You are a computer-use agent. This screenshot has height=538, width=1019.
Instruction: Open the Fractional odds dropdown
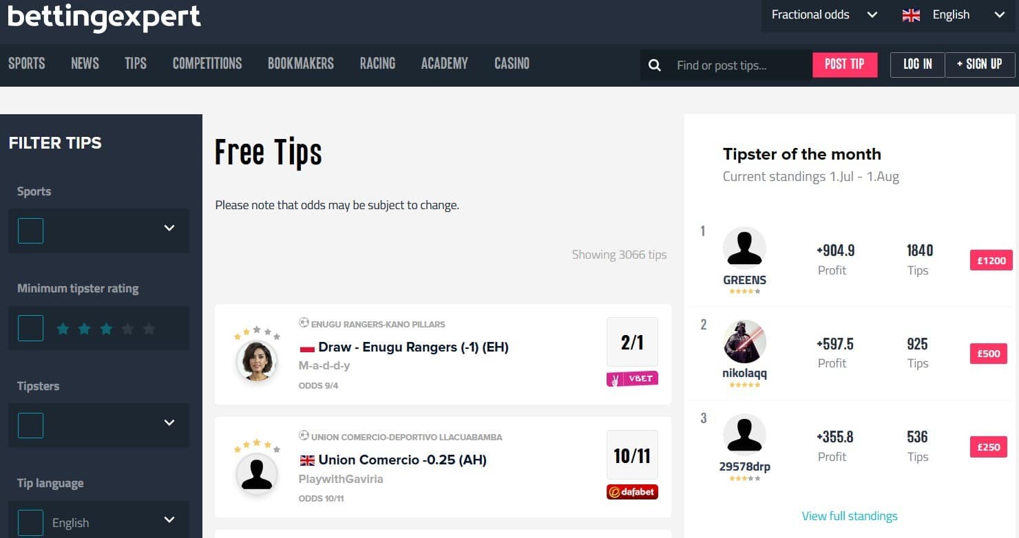tap(824, 15)
